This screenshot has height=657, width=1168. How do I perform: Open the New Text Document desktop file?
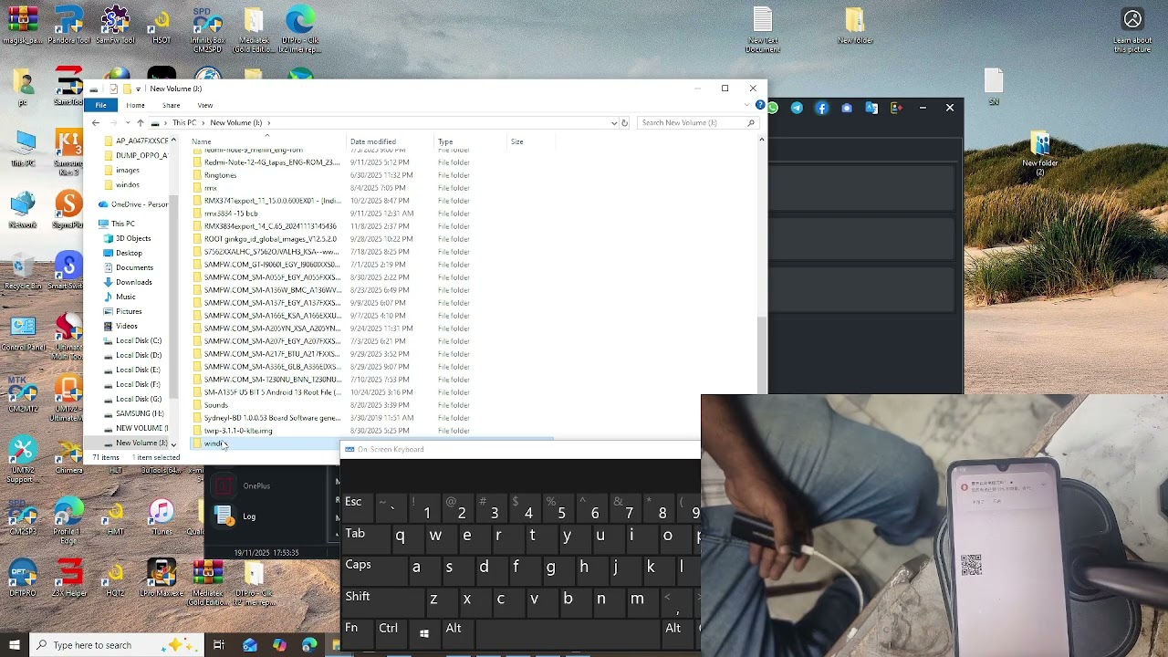pyautogui.click(x=763, y=29)
